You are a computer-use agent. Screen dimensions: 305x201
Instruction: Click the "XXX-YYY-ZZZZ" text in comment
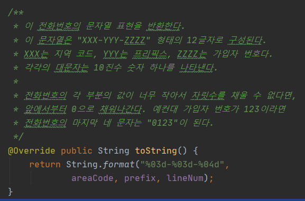pyautogui.click(x=114, y=41)
